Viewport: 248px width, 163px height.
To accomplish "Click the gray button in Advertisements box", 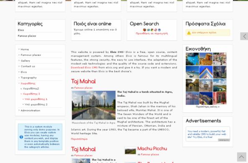I will [x=224, y=140].
